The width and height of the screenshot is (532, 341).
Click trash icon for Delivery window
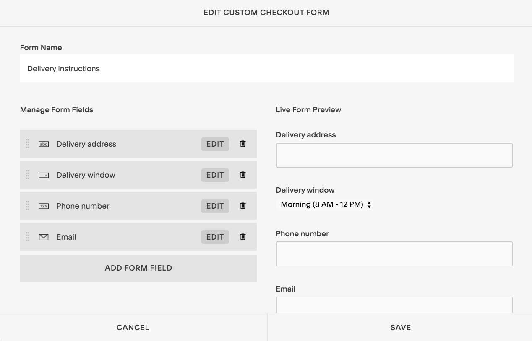click(x=243, y=175)
